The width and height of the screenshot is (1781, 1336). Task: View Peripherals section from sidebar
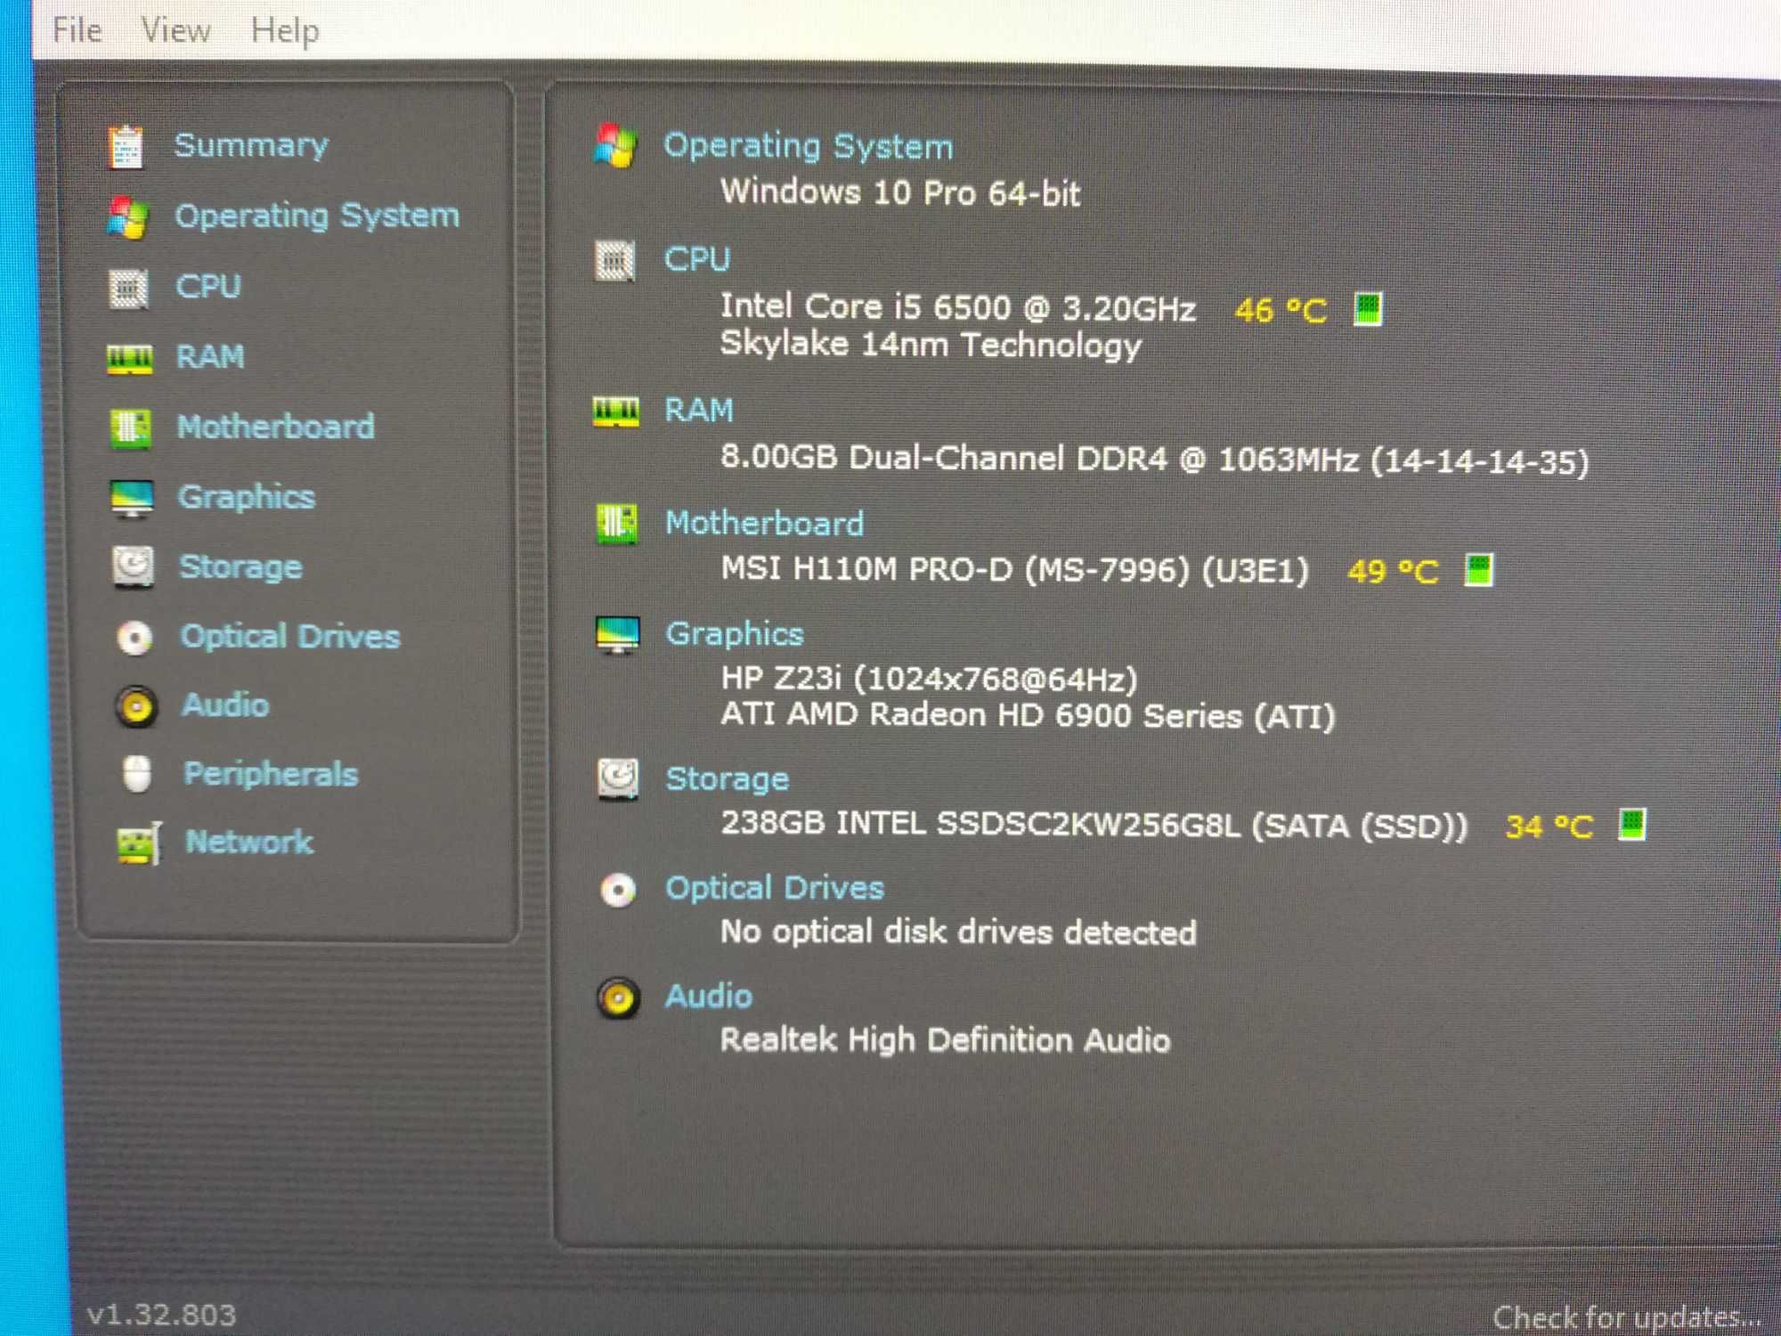click(271, 774)
